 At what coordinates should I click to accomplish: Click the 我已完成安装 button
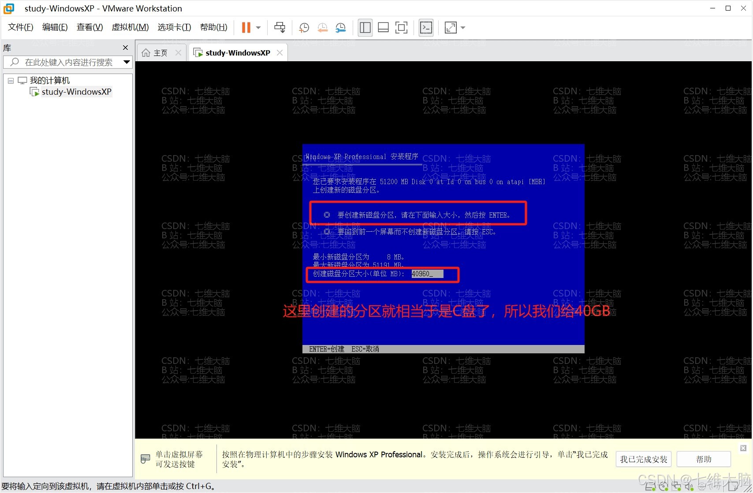click(x=644, y=459)
